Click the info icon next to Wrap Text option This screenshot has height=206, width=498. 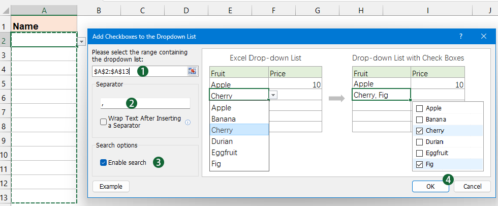[188, 122]
